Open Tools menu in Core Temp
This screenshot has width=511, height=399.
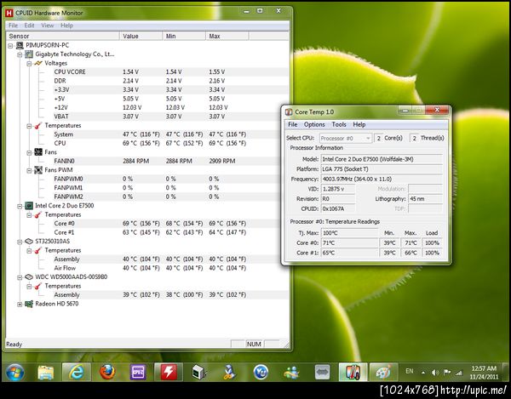click(x=339, y=125)
